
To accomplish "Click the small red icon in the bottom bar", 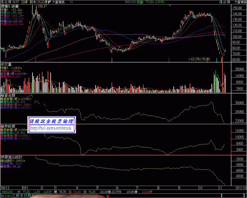I will click(x=108, y=196).
